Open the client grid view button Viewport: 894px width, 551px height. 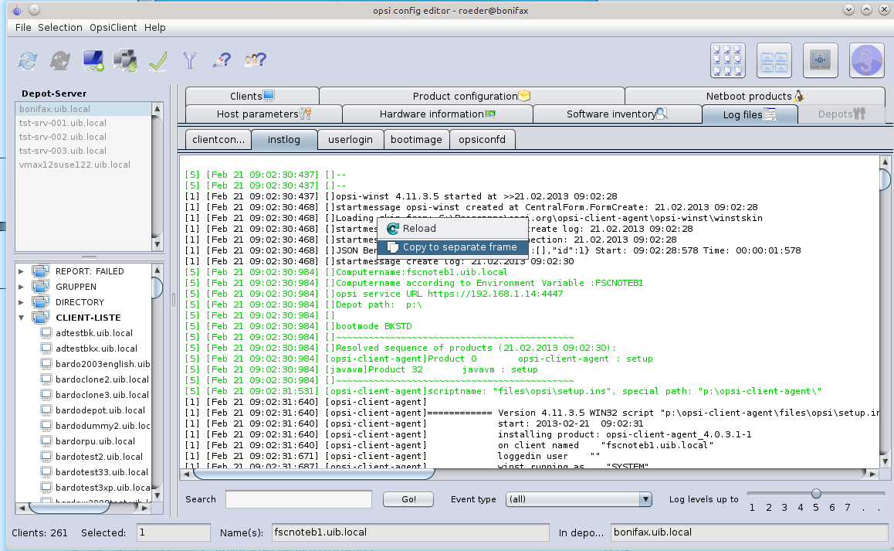[727, 60]
